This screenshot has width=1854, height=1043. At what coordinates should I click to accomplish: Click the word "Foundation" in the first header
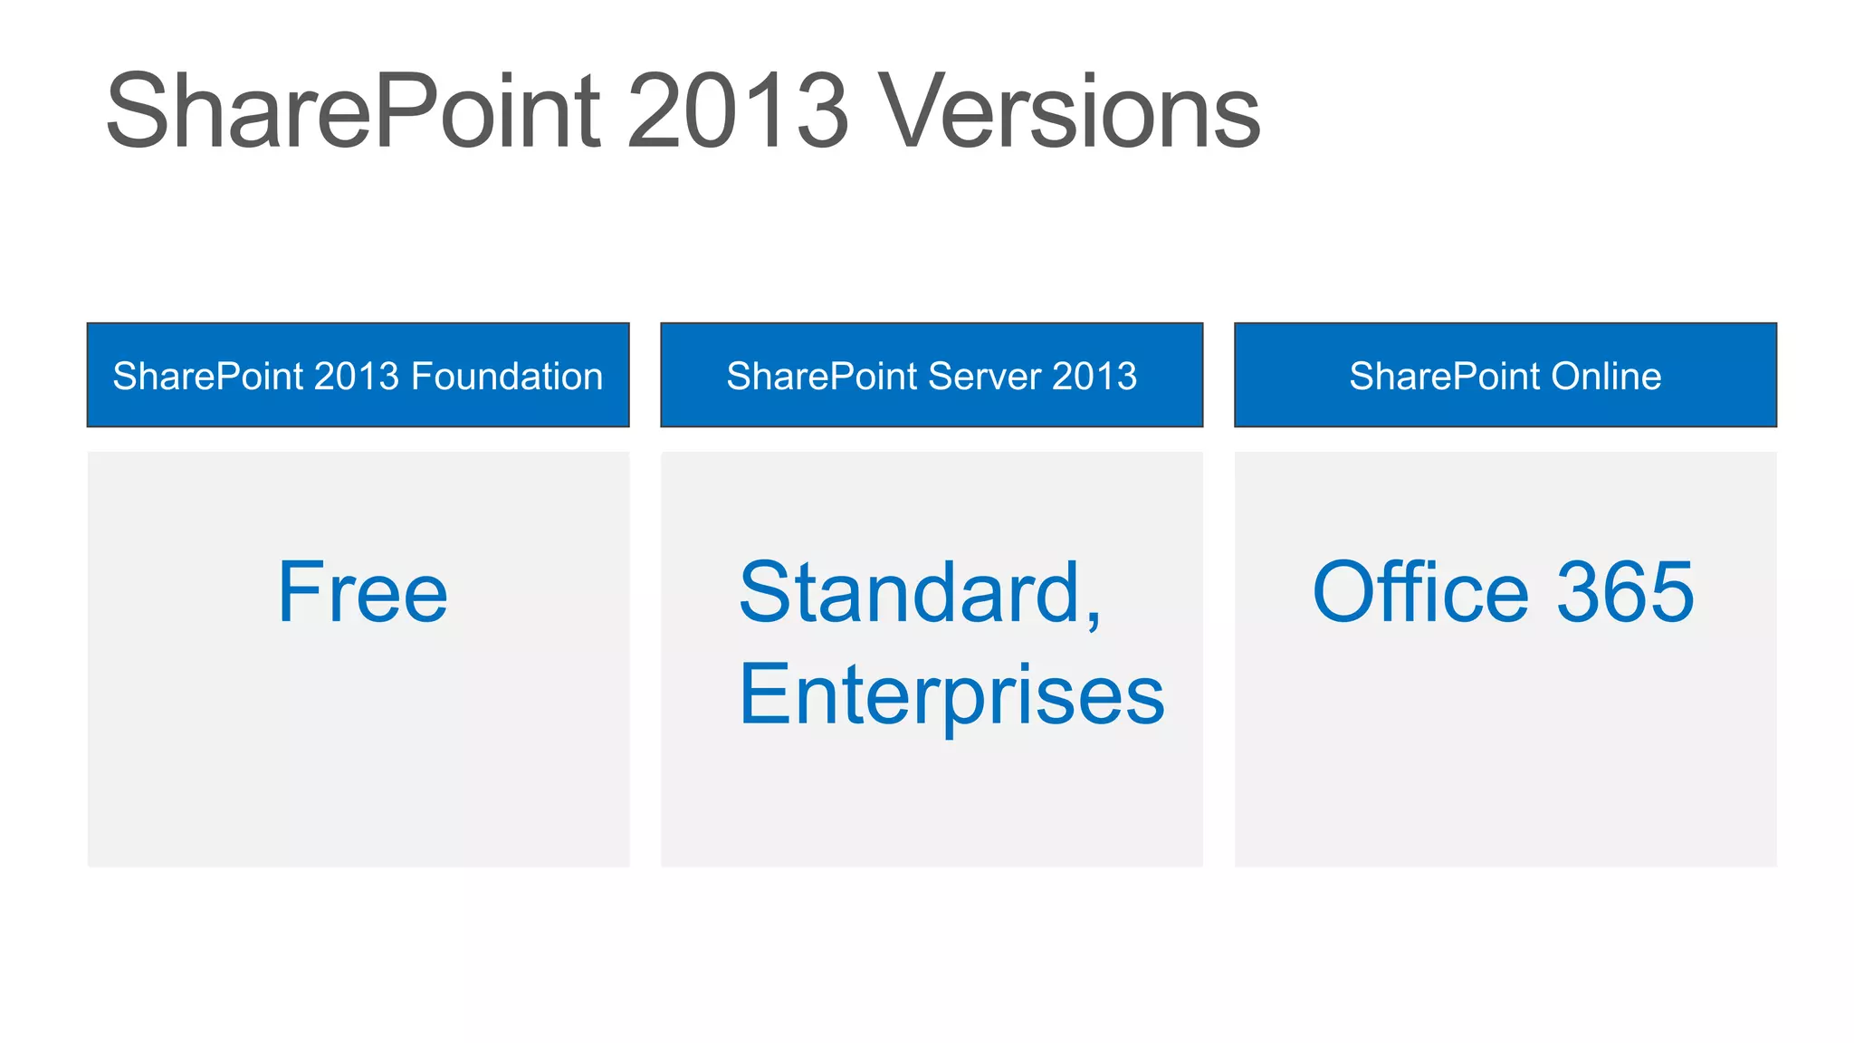point(506,377)
